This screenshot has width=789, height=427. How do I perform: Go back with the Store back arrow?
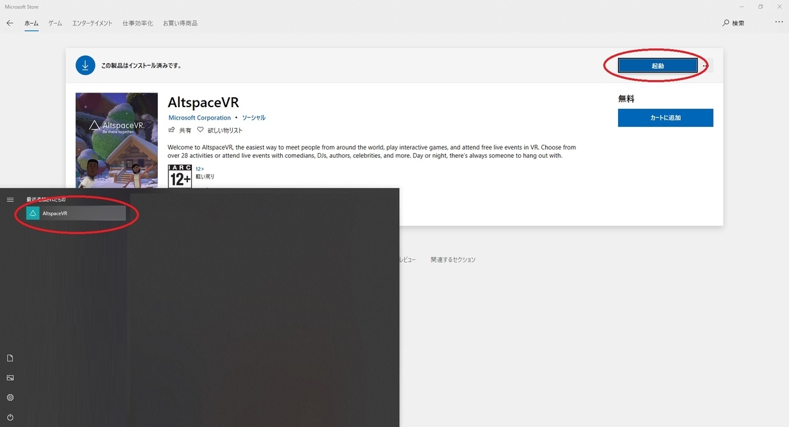coord(10,23)
